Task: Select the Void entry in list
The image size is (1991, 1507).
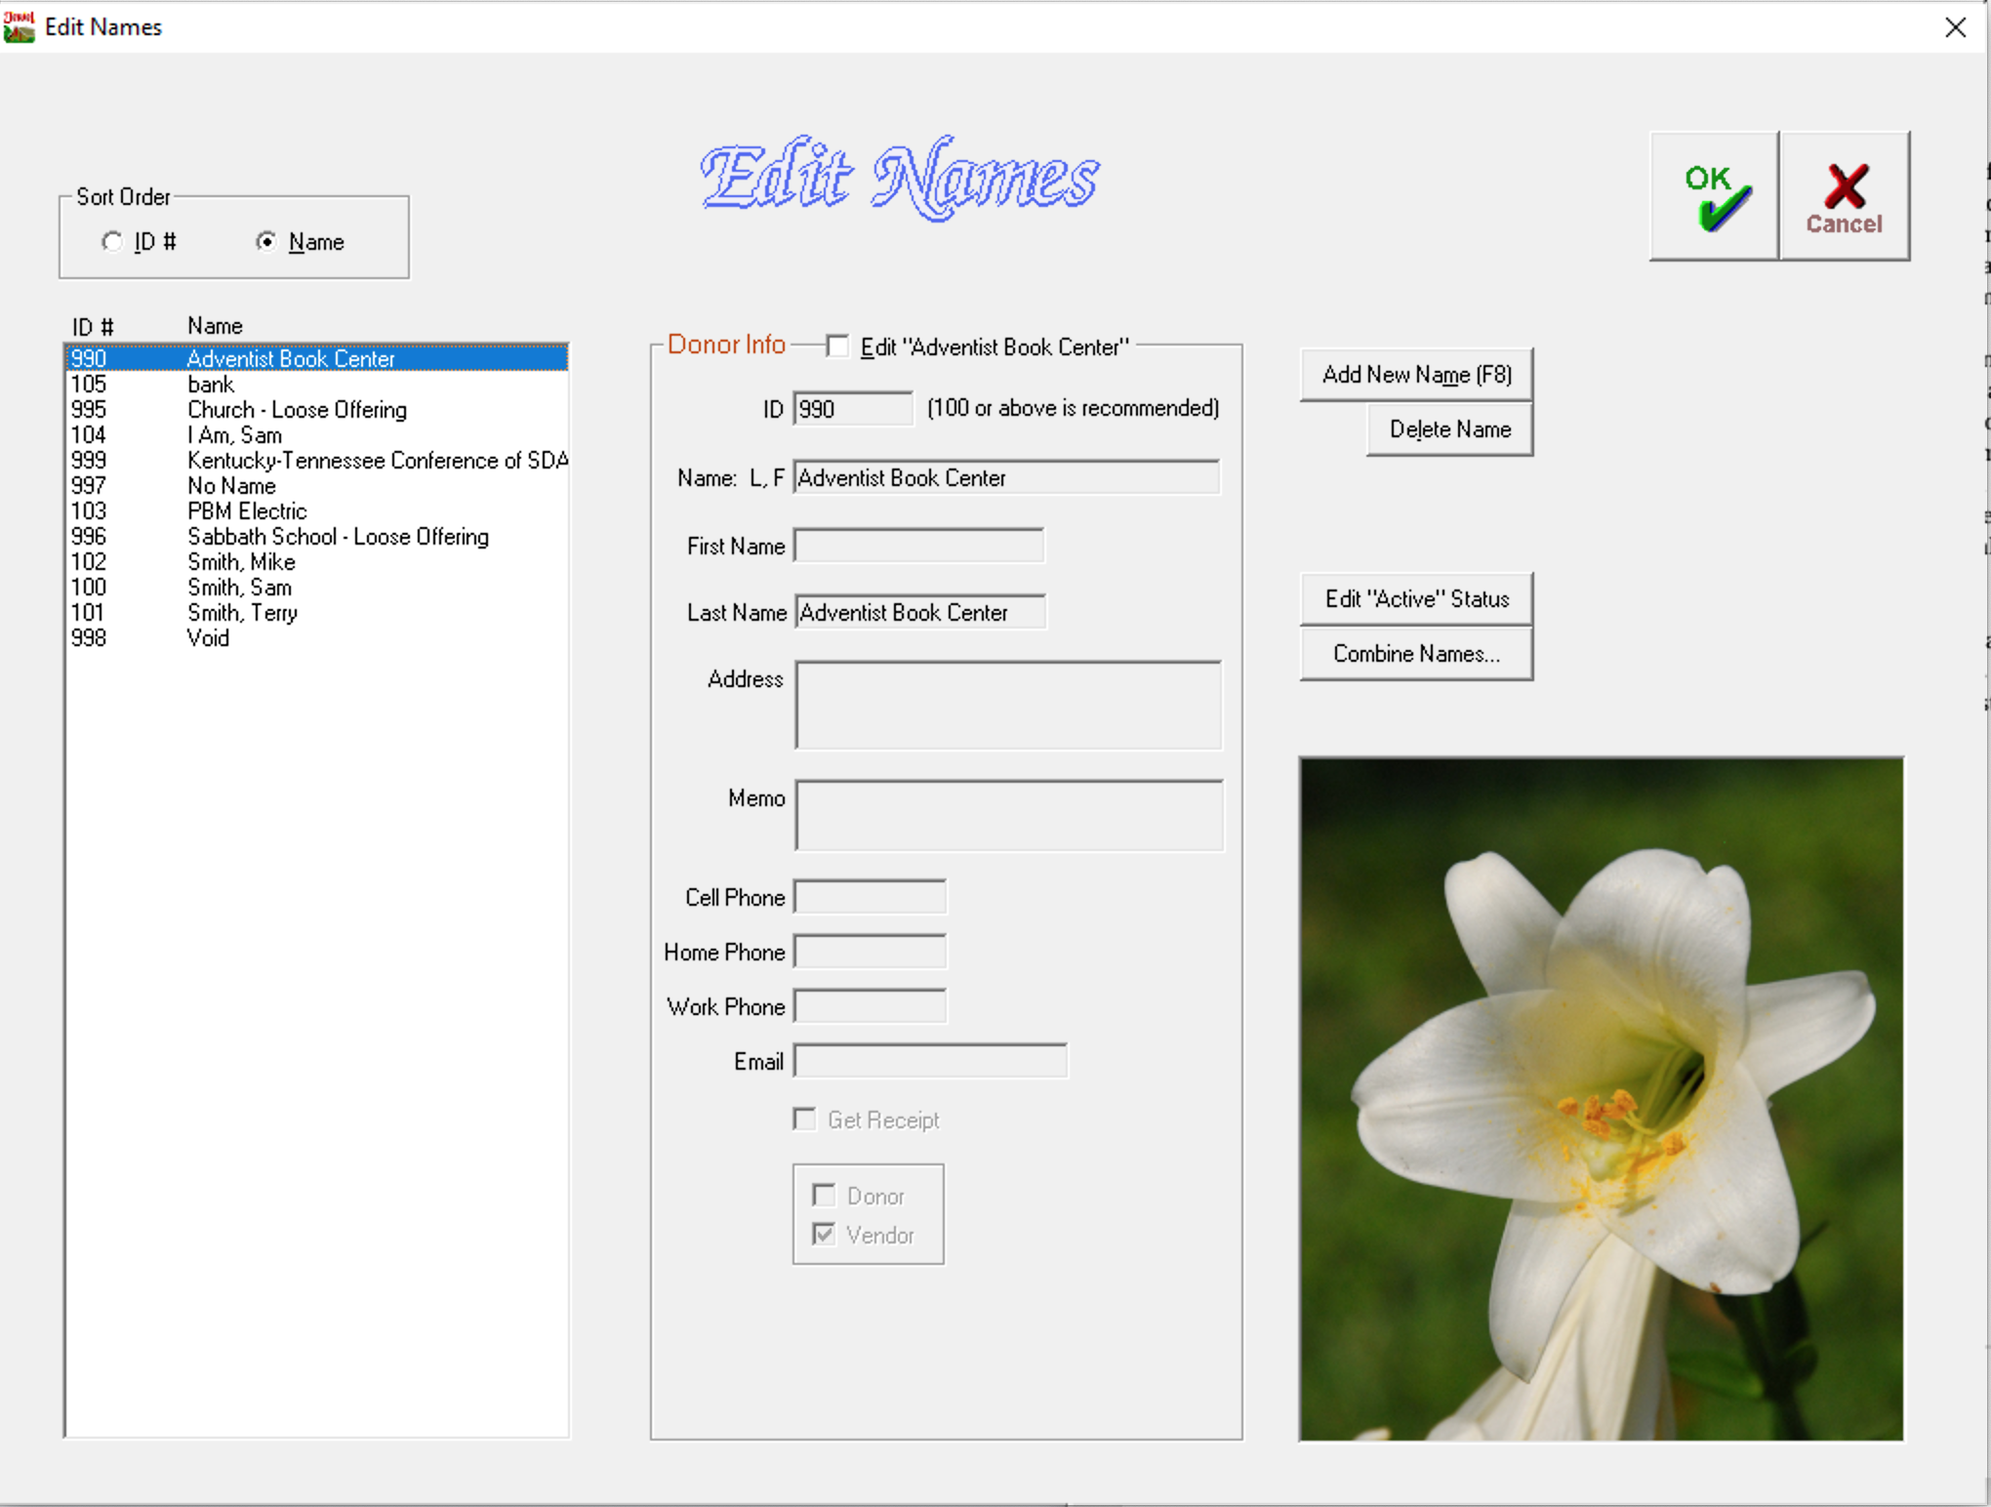Action: pos(208,638)
